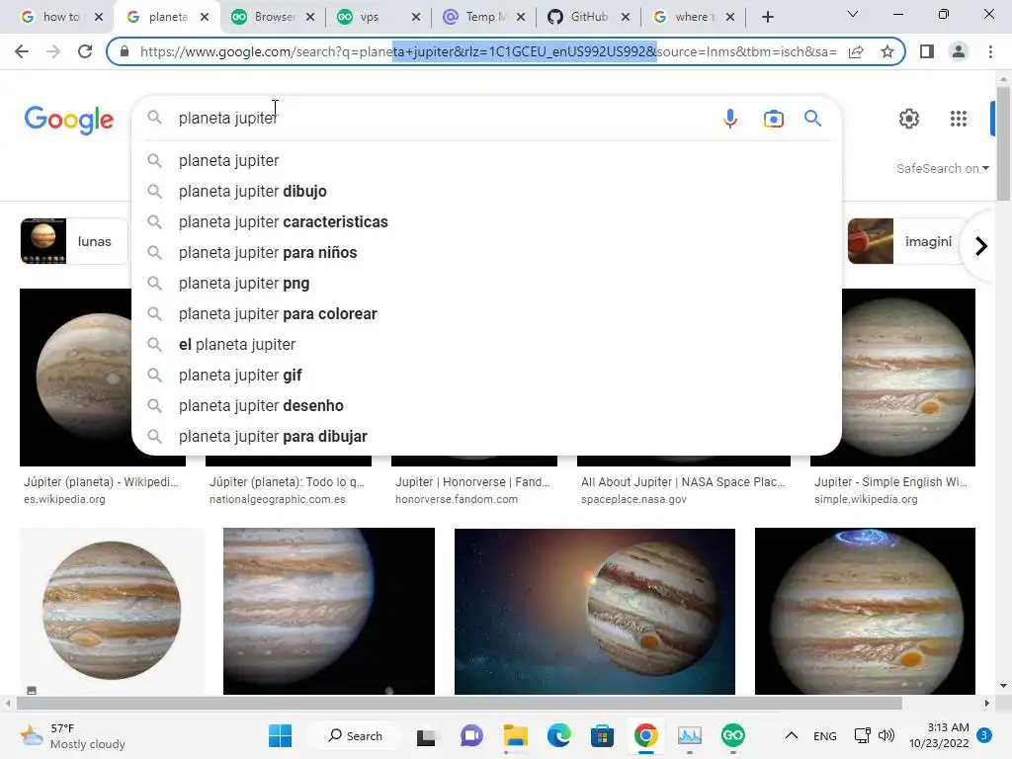Open the Jupiter image on white background

coord(112,611)
